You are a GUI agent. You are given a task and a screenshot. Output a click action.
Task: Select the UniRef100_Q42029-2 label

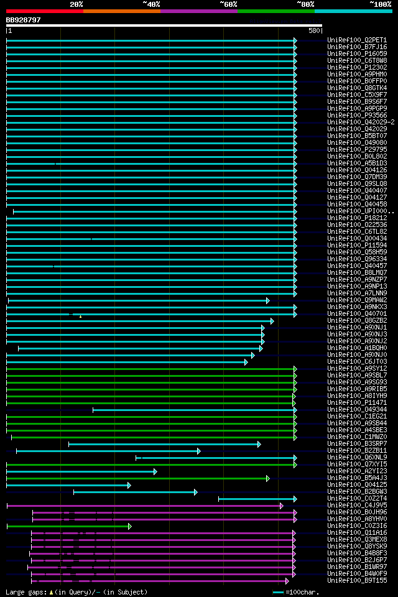(361, 123)
